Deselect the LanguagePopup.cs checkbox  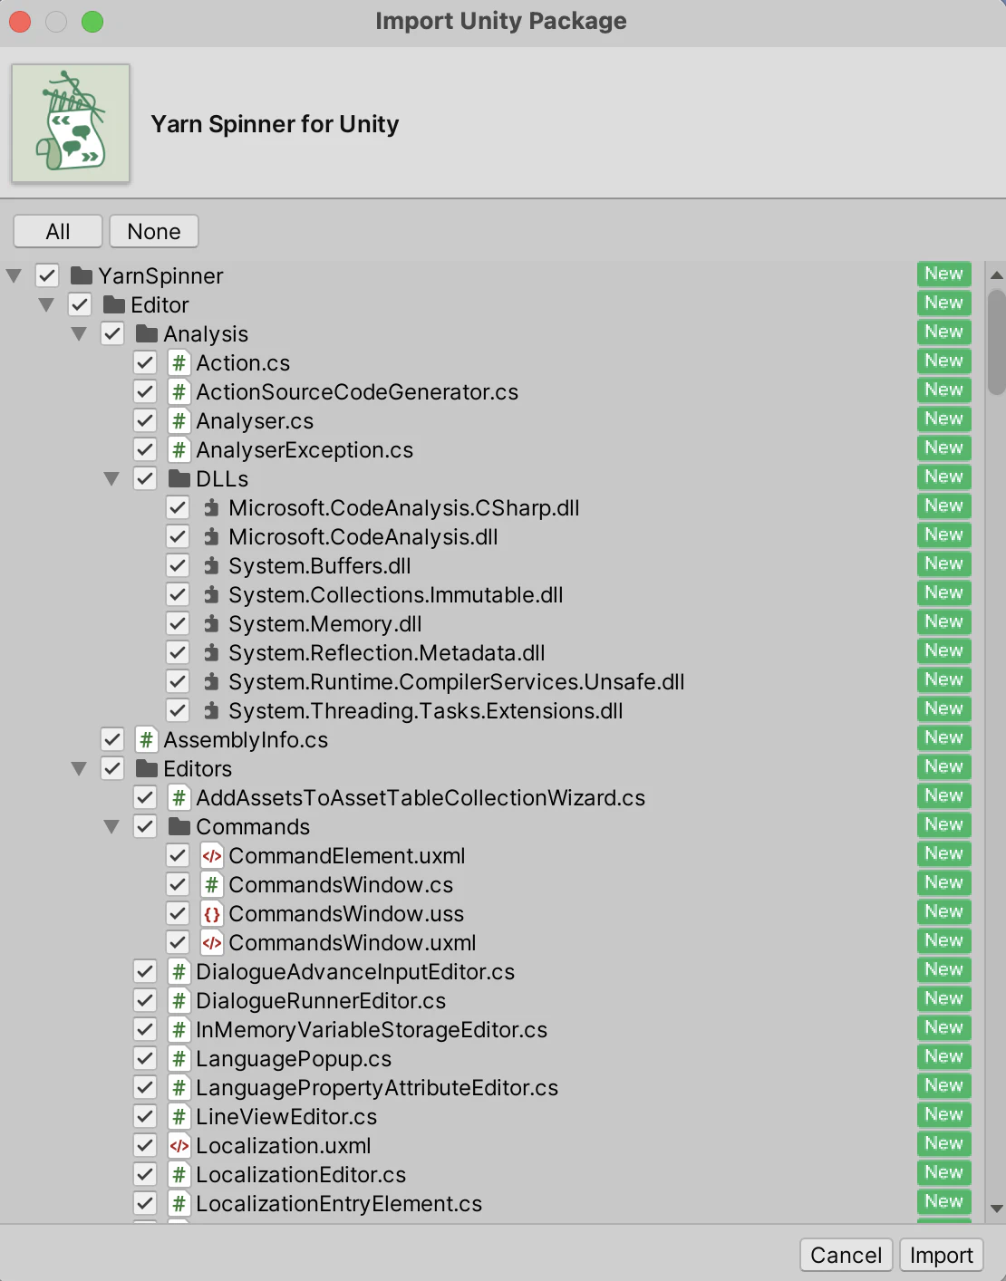point(145,1059)
